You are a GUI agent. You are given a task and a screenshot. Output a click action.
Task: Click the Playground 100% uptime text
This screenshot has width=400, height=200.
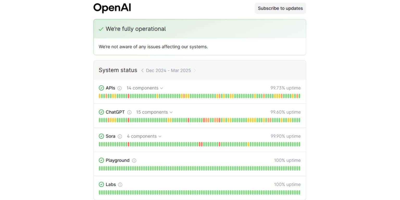coord(287,160)
